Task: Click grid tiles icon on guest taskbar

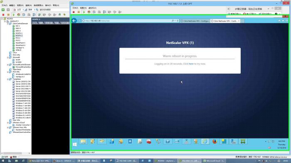Action: (224, 141)
